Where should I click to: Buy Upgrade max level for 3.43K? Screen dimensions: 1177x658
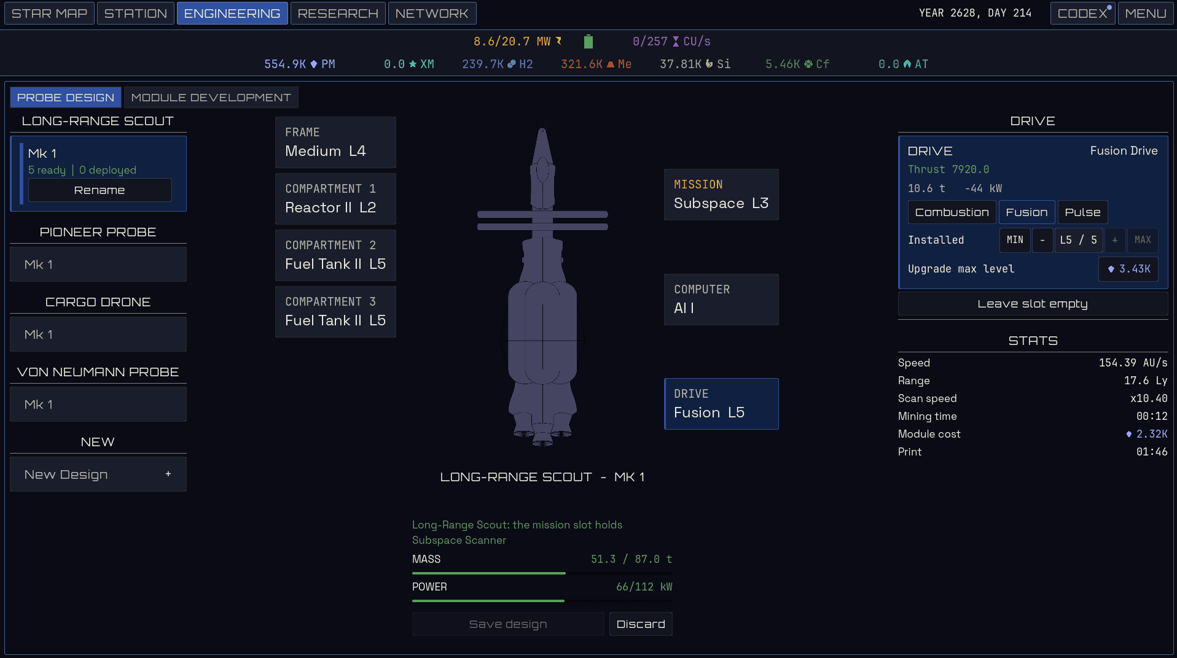[1128, 269]
